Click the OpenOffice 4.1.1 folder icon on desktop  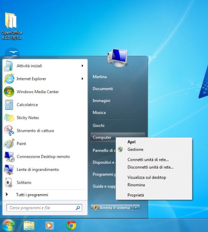click(x=11, y=20)
